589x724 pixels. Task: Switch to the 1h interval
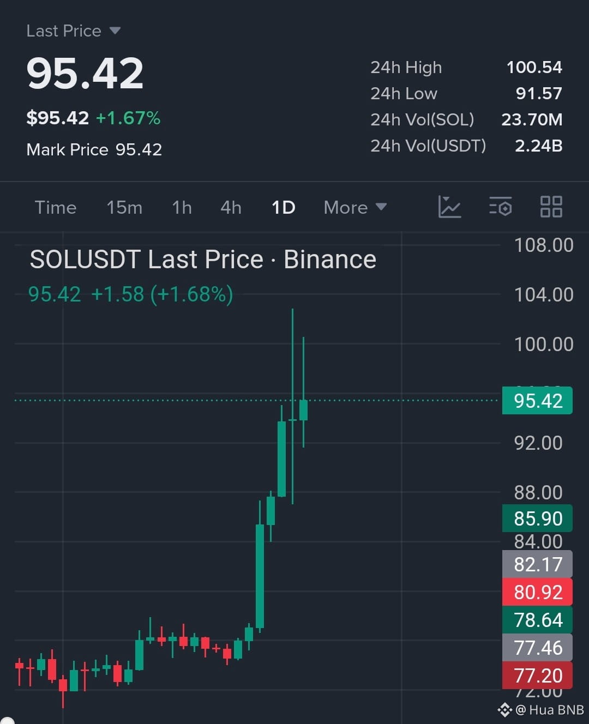coord(182,207)
